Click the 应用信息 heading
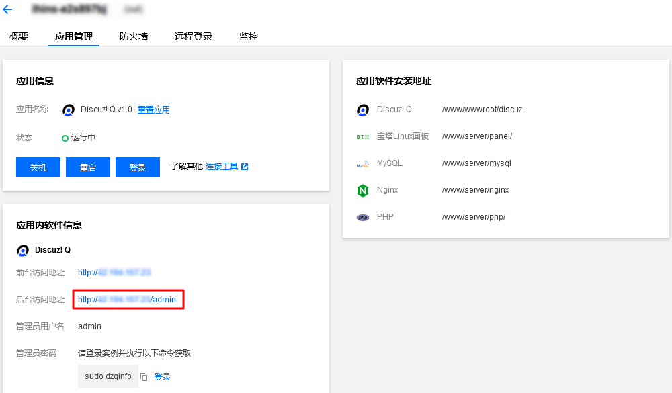Image resolution: width=672 pixels, height=393 pixels. [35, 81]
